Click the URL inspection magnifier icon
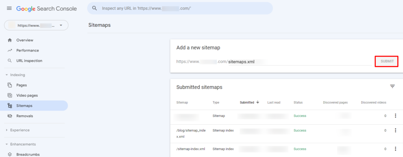This screenshot has height=157, width=403. point(10,61)
